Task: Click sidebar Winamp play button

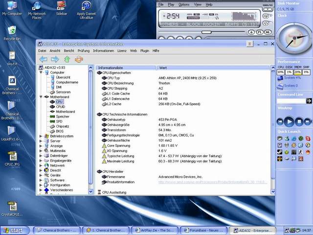Action: [x=289, y=121]
